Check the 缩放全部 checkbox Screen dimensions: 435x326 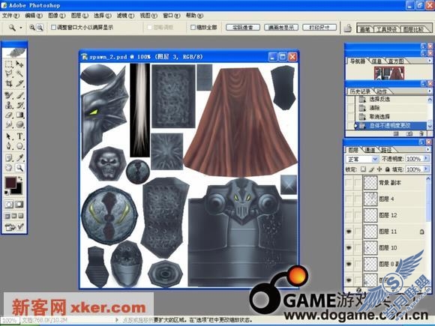pyautogui.click(x=193, y=27)
